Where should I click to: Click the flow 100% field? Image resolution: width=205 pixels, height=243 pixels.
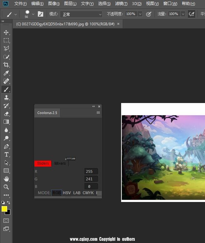pos(174,14)
